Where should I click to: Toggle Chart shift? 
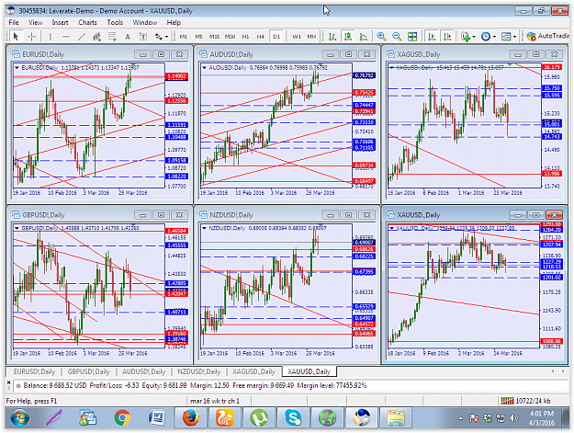[x=447, y=36]
